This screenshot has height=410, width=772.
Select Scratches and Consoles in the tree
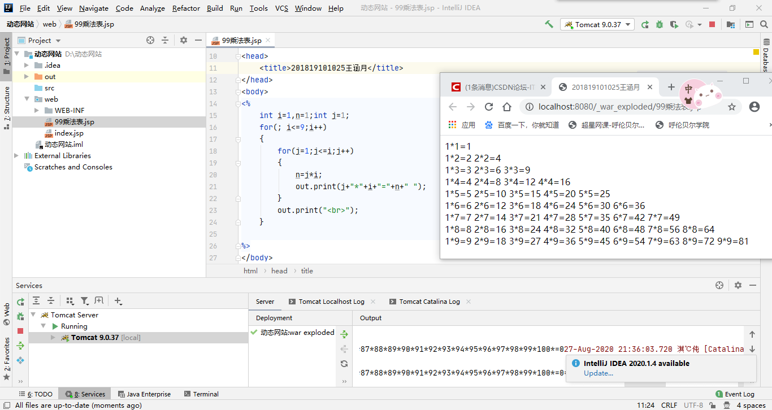(x=73, y=167)
